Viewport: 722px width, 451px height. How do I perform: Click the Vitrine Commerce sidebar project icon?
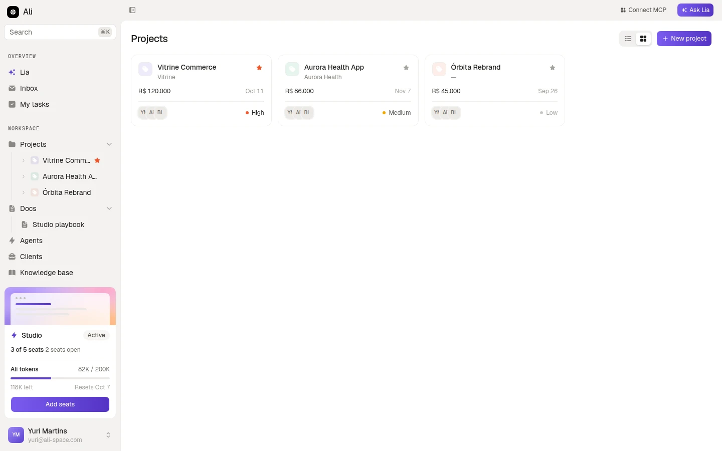coord(35,160)
